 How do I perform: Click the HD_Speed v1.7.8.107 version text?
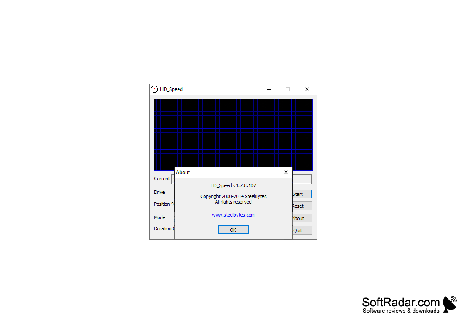point(233,185)
